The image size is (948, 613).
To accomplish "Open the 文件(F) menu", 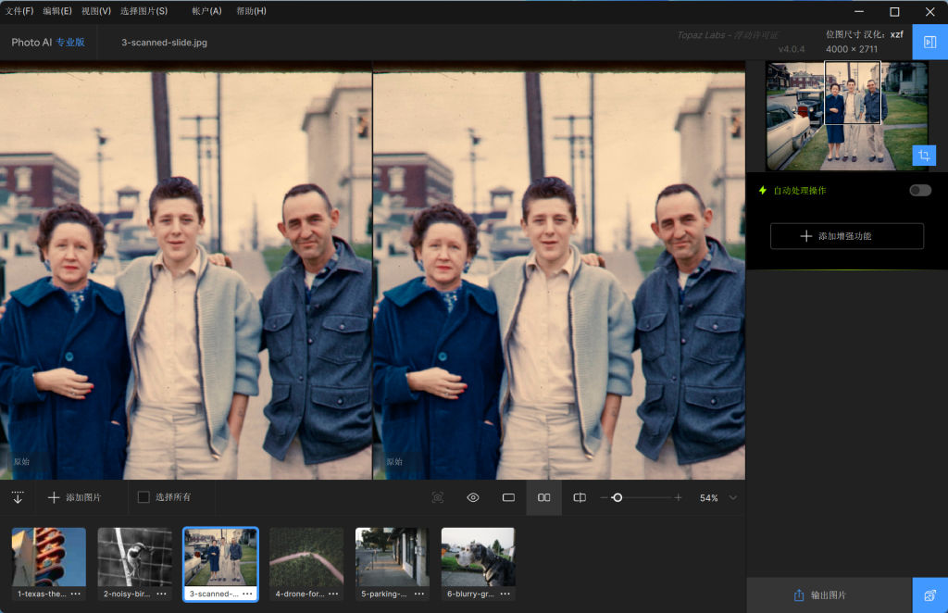I will click(x=19, y=11).
